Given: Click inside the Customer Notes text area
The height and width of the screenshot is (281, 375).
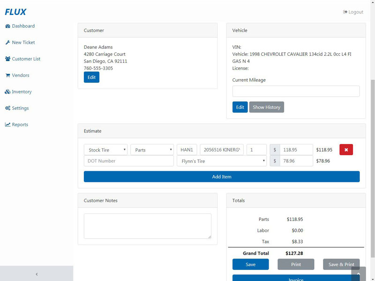Looking at the screenshot, I should pos(147,226).
